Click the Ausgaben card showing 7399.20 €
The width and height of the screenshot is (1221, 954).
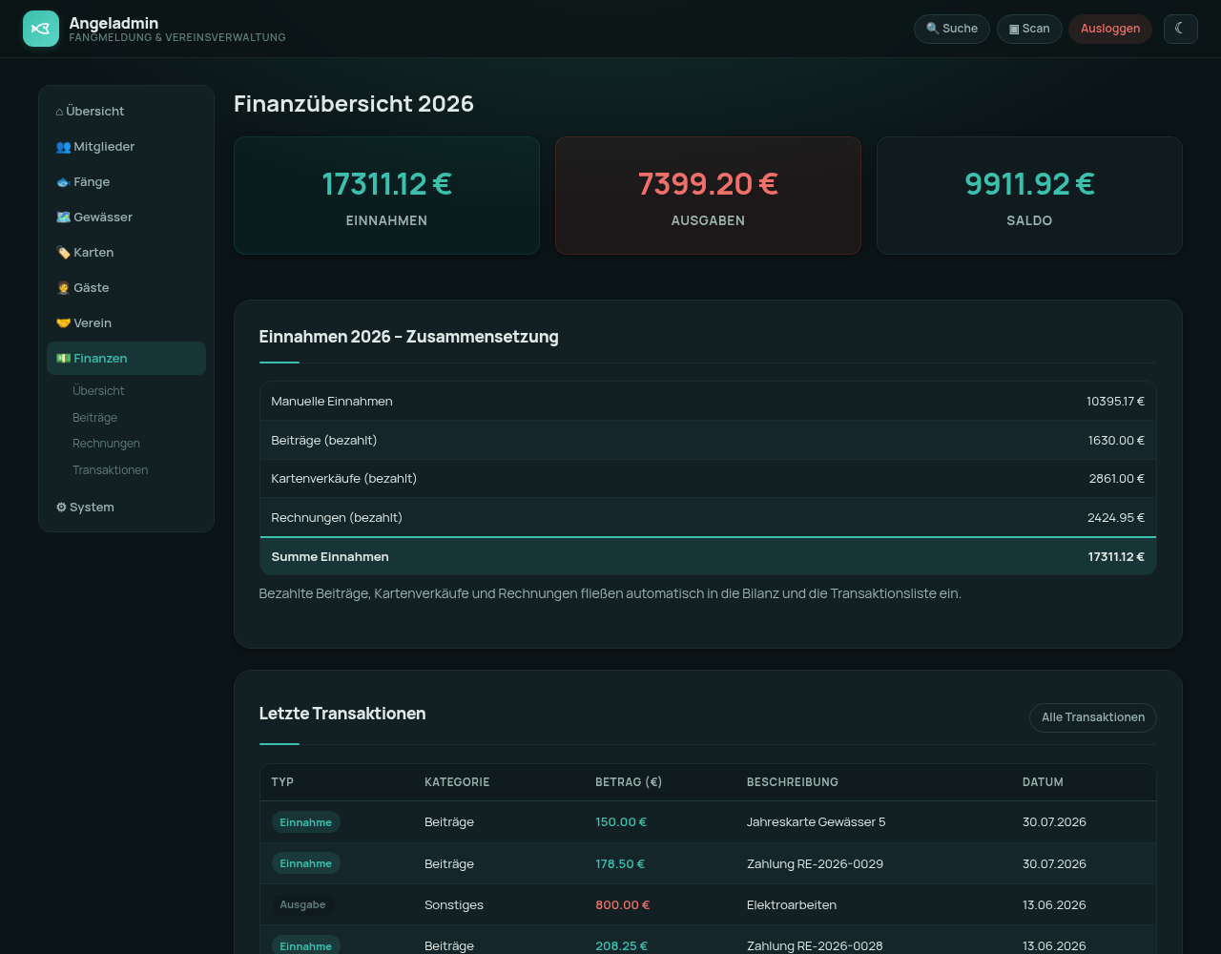[x=708, y=196]
